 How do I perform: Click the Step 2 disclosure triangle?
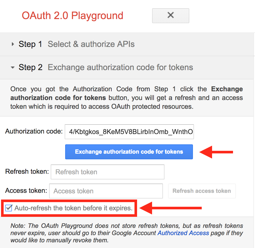[12, 67]
